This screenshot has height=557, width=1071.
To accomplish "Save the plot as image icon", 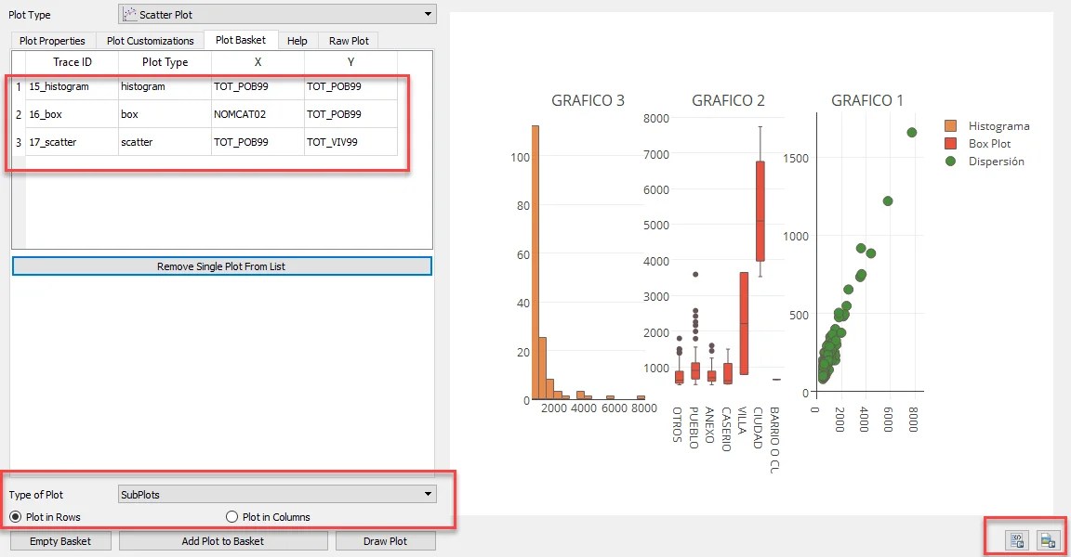I will (x=1048, y=540).
